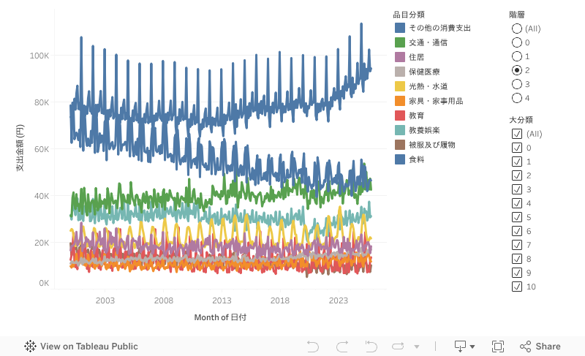Viewport: 585px width, 356px height.
Task: Click the Undo arrow icon
Action: click(313, 346)
